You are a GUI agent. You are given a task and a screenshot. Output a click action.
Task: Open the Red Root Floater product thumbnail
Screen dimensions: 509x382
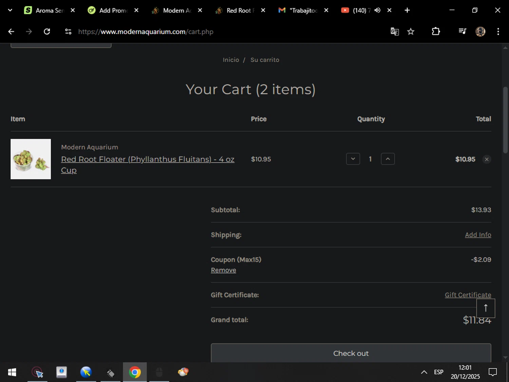tap(31, 159)
